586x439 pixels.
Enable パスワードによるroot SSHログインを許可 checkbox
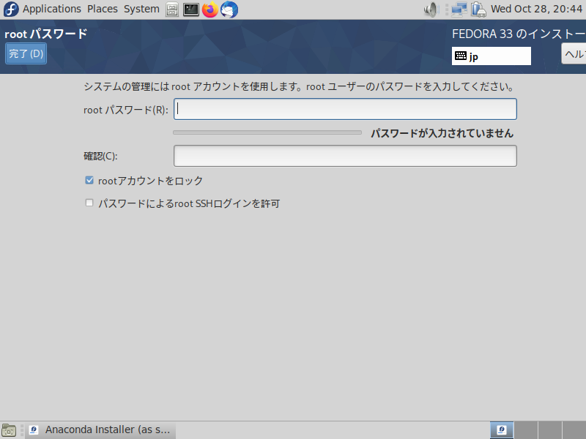(89, 203)
